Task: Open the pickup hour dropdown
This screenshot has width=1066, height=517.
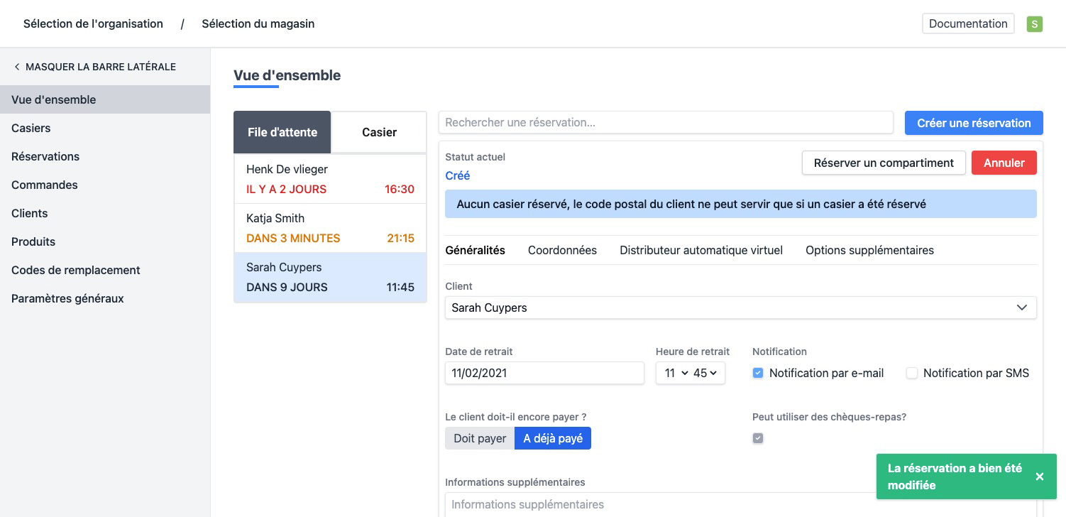Action: pos(675,373)
